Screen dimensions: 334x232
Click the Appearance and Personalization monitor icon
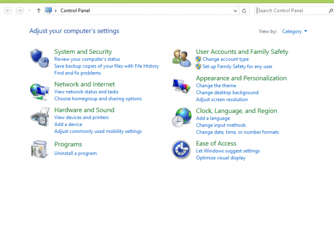[x=181, y=86]
